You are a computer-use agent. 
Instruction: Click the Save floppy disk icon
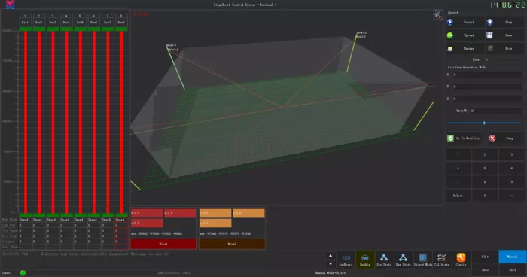point(489,35)
